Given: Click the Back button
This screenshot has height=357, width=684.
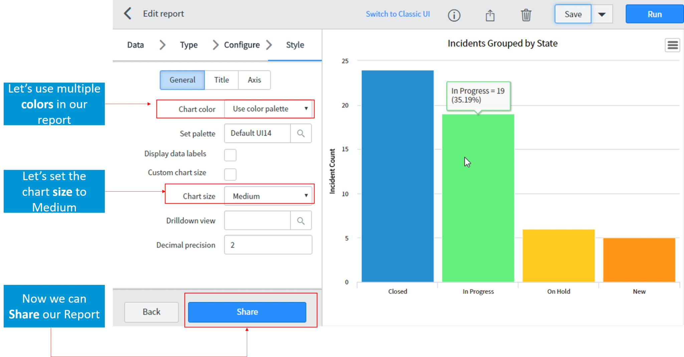Looking at the screenshot, I should point(152,312).
